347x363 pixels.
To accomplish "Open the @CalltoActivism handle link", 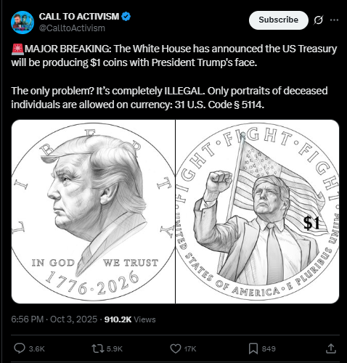I will pos(72,28).
